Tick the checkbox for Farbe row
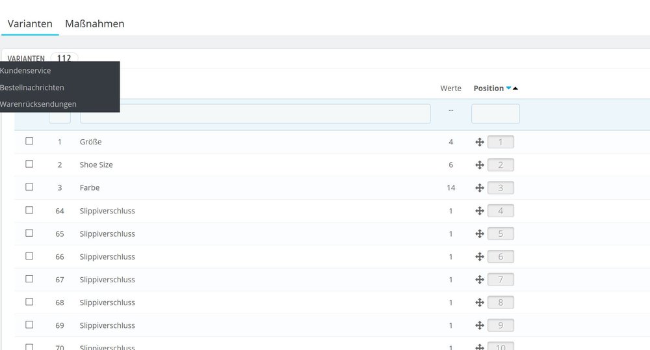This screenshot has width=650, height=350. pos(29,187)
